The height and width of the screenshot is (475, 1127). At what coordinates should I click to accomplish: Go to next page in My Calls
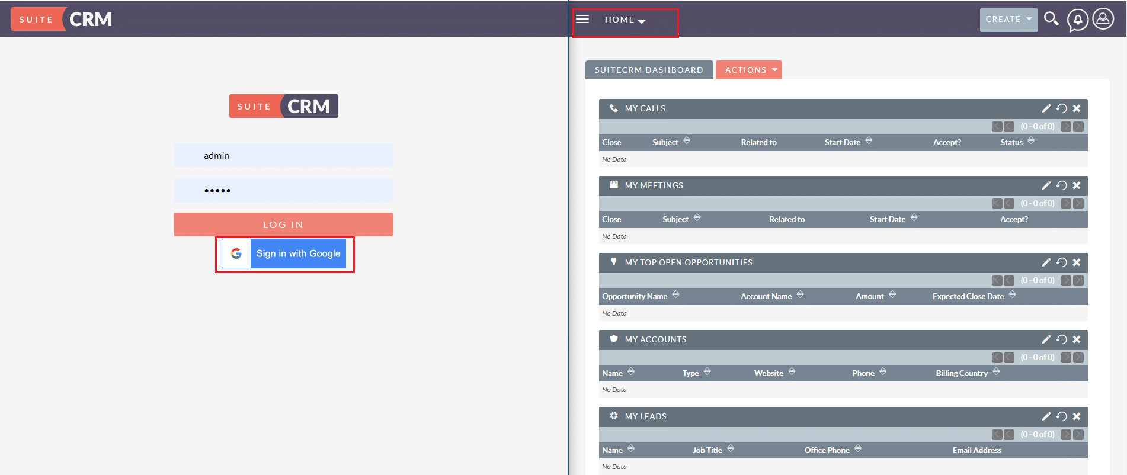click(1065, 127)
